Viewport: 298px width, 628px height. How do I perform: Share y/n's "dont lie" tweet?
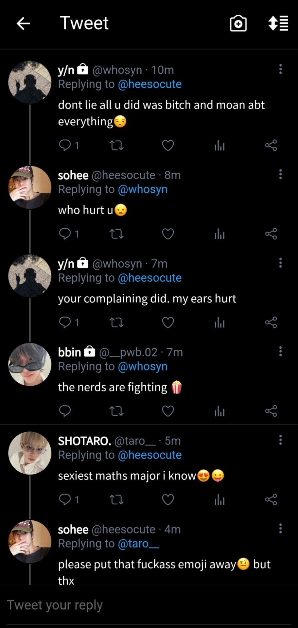pyautogui.click(x=271, y=145)
